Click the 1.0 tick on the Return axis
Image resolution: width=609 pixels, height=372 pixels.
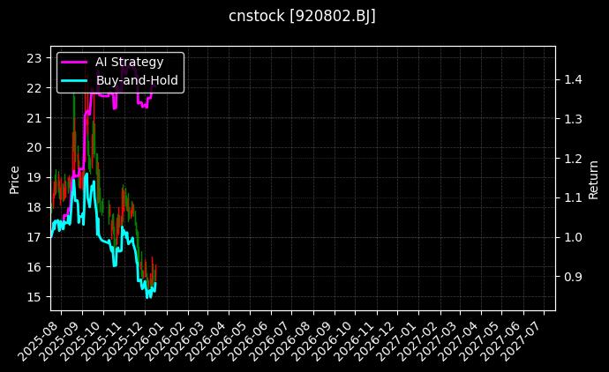tap(572, 237)
